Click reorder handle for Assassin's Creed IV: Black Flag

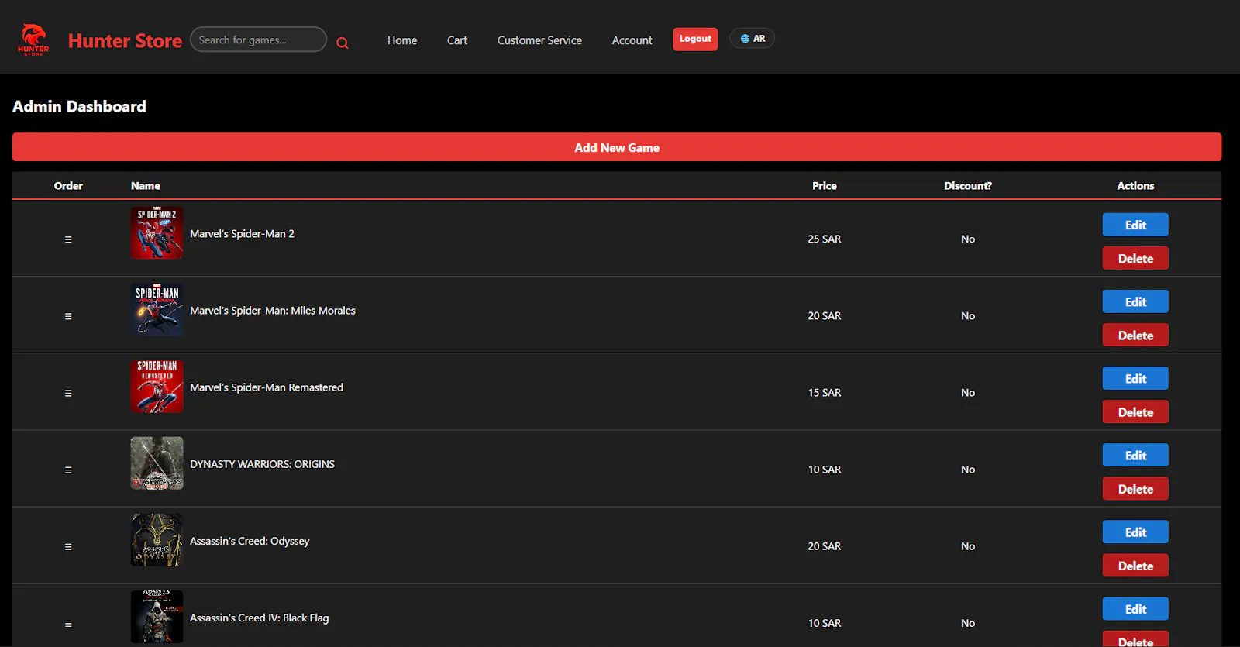click(68, 623)
